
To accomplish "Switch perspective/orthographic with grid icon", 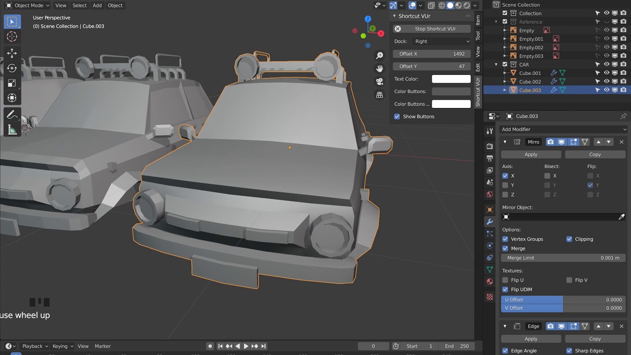I will [380, 95].
